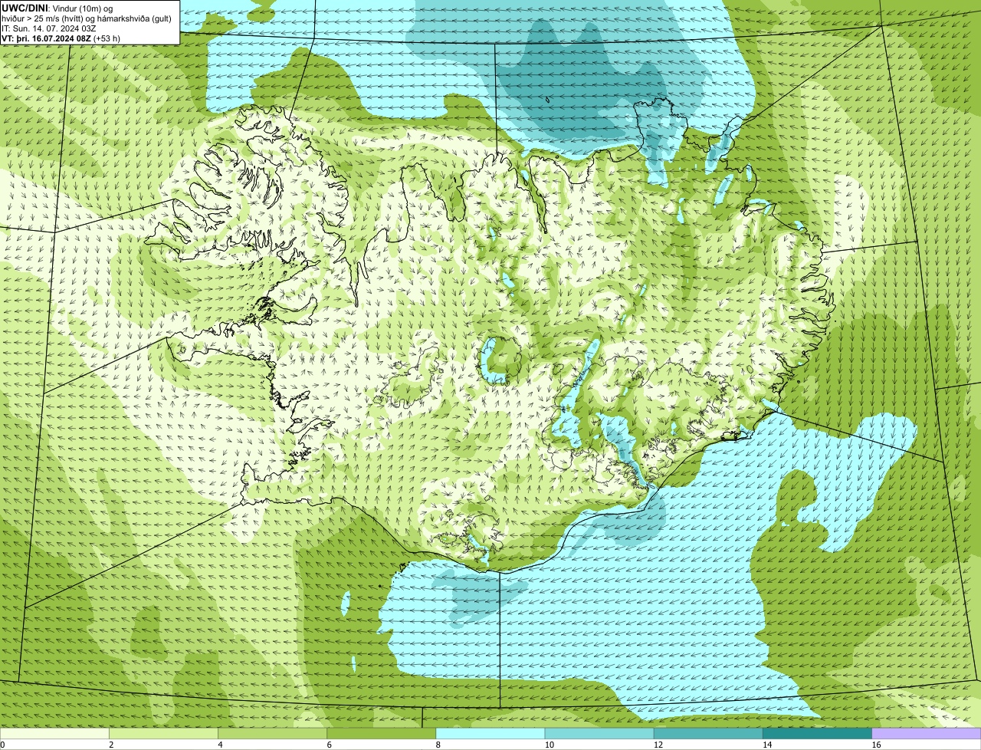Select the "16" label under the color scale
The image size is (981, 750).
tap(876, 745)
